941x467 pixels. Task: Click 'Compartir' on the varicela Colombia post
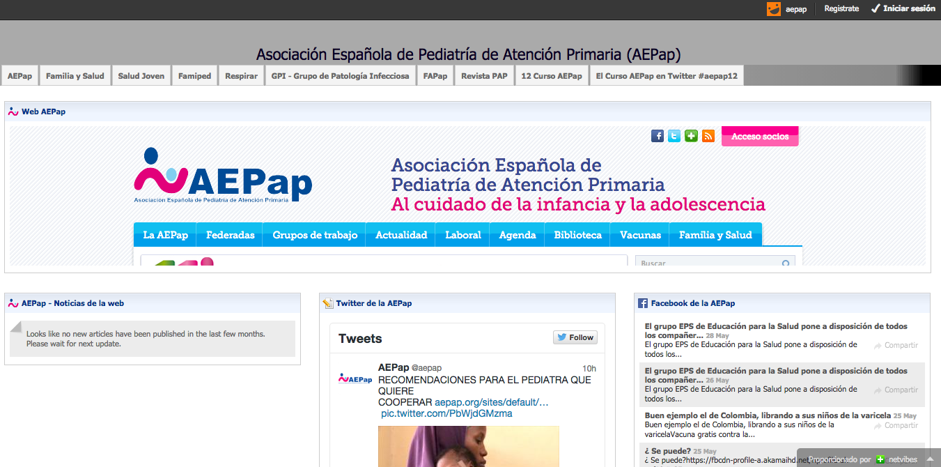[x=899, y=425]
